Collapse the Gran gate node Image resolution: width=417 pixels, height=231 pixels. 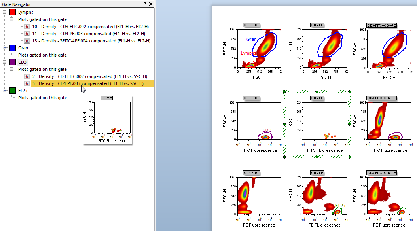5,48
